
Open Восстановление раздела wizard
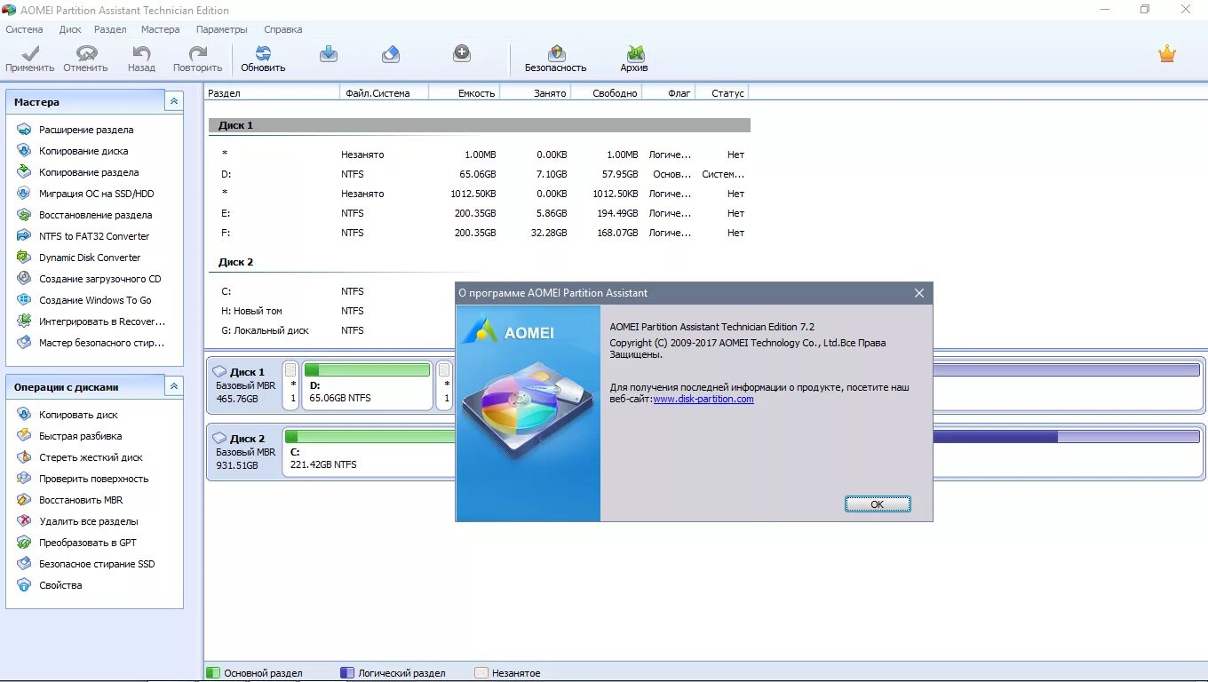click(x=95, y=215)
